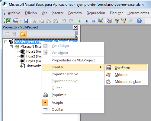151x121 pixels.
Task: Collapse the VBAProject tree node
Action: 5,42
